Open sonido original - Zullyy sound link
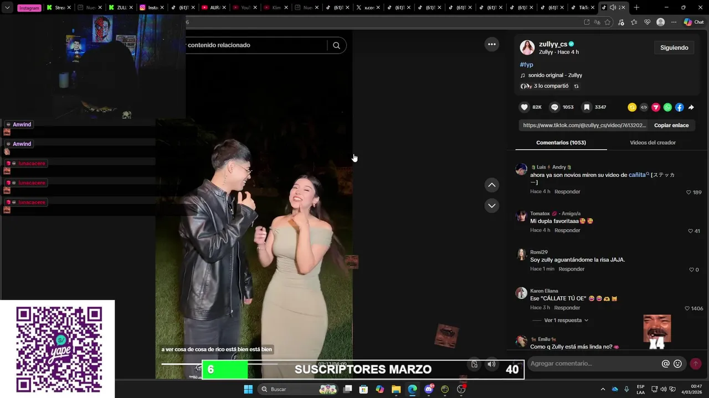The width and height of the screenshot is (709, 398). click(555, 75)
